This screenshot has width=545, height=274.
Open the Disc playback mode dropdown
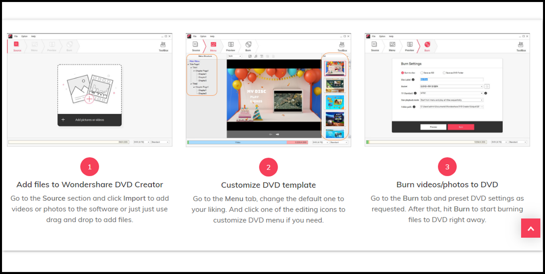[x=452, y=100]
